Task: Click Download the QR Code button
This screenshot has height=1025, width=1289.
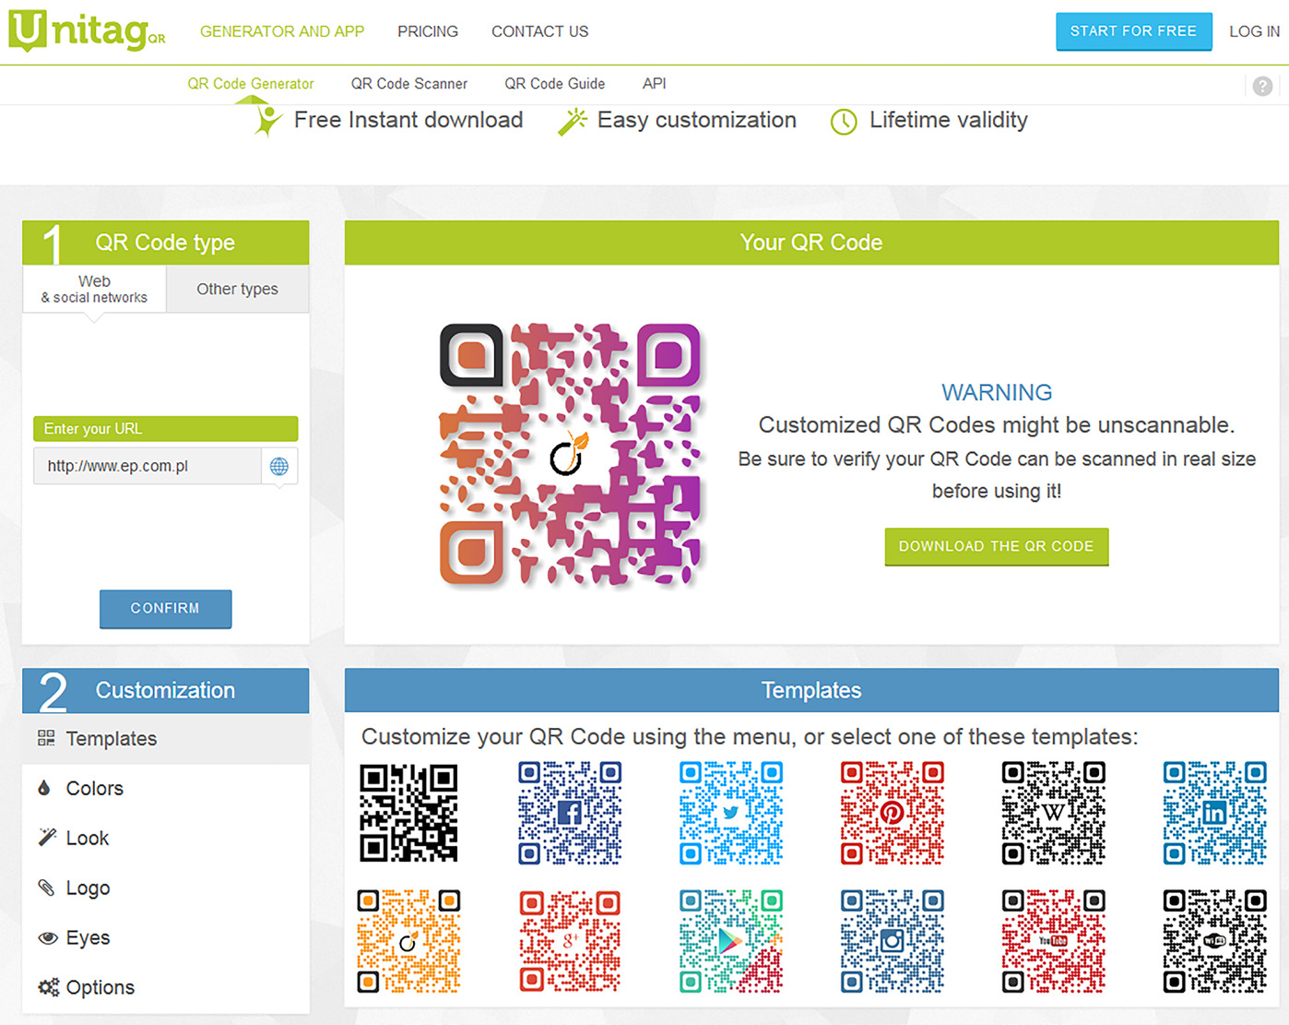Action: pos(997,546)
